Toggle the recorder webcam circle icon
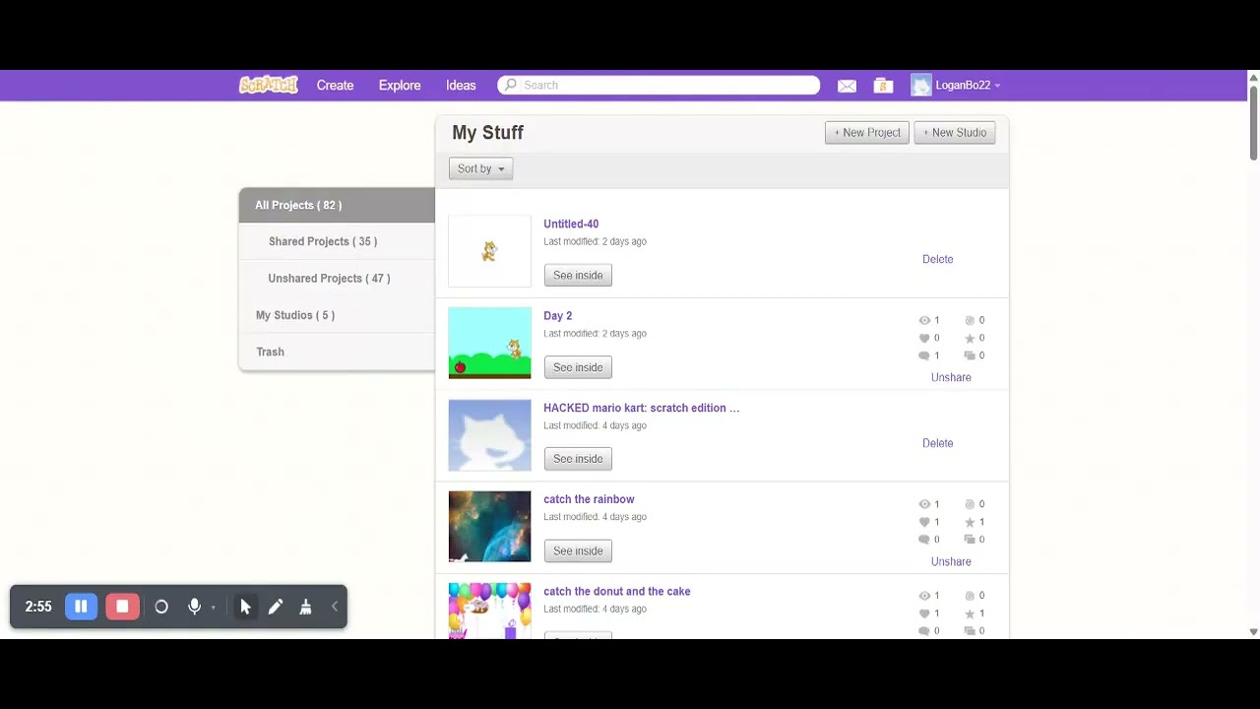1260x709 pixels. tap(161, 607)
